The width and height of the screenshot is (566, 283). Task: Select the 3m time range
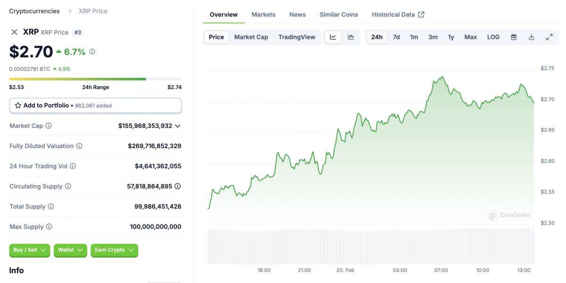433,37
